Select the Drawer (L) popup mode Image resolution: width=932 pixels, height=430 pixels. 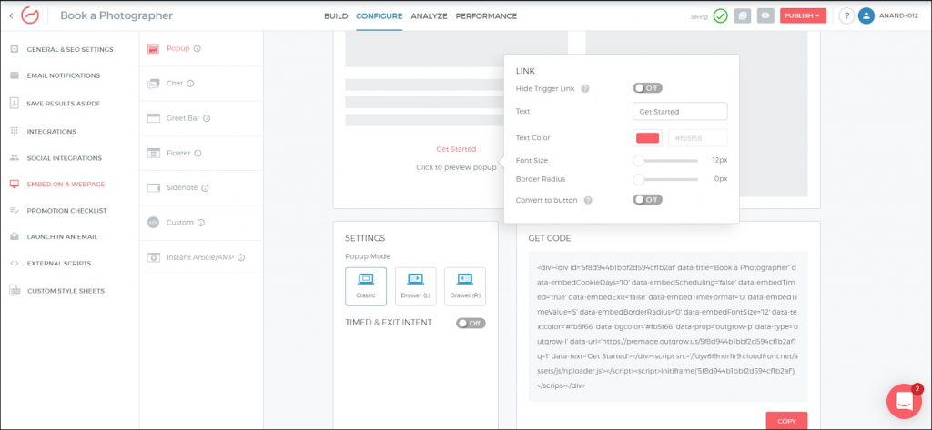point(415,285)
